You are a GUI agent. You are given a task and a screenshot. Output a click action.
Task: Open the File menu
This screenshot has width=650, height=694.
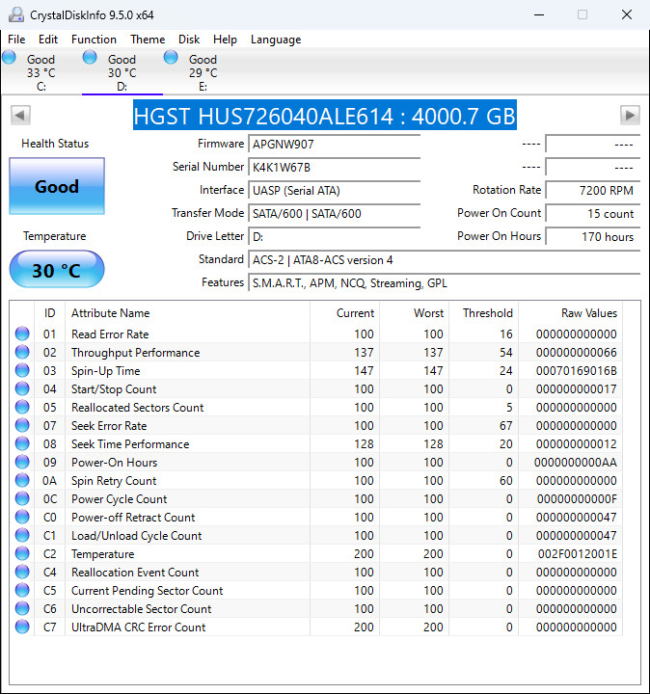point(16,40)
